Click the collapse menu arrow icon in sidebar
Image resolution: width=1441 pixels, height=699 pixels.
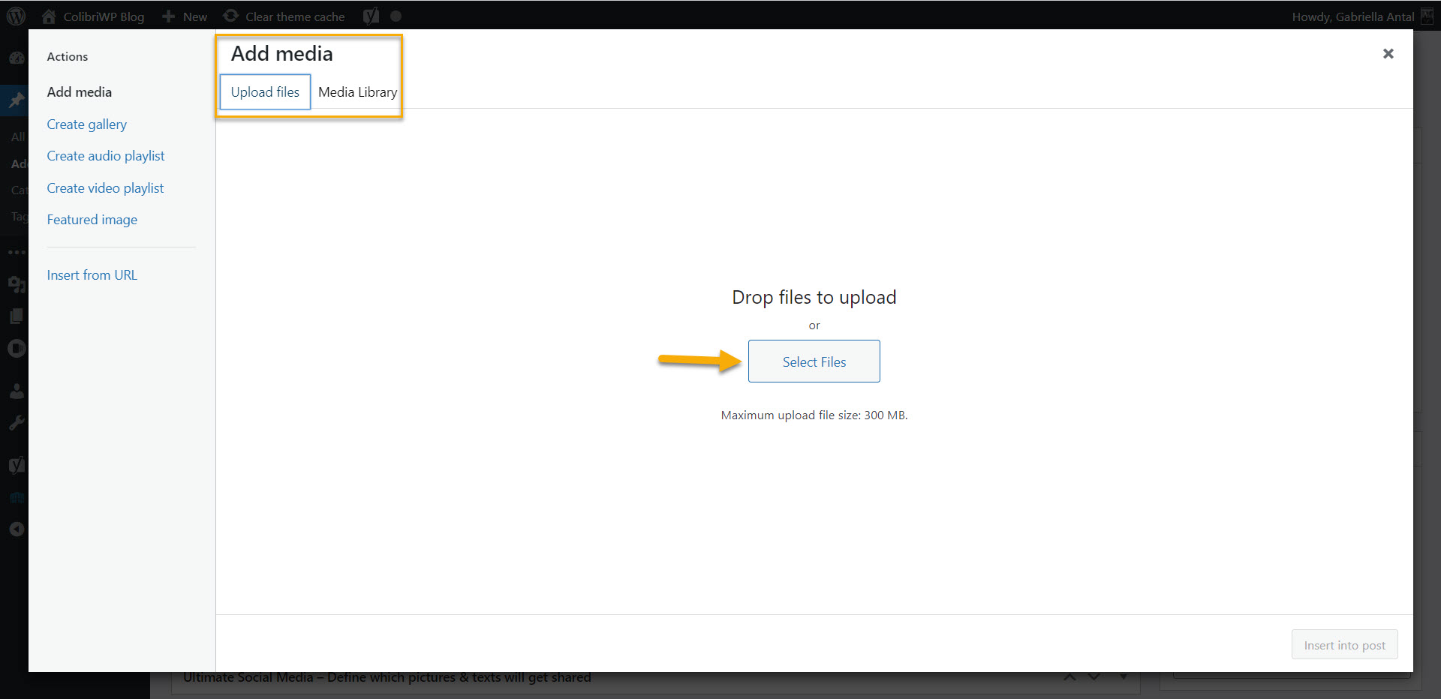pyautogui.click(x=16, y=529)
